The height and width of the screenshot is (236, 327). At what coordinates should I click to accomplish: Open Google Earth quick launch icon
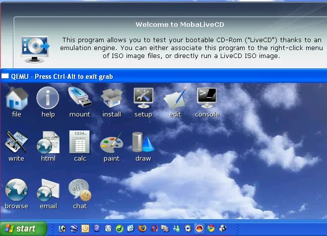[x=73, y=229]
